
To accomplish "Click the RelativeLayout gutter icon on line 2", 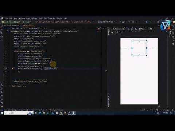I will click(x=8, y=31).
